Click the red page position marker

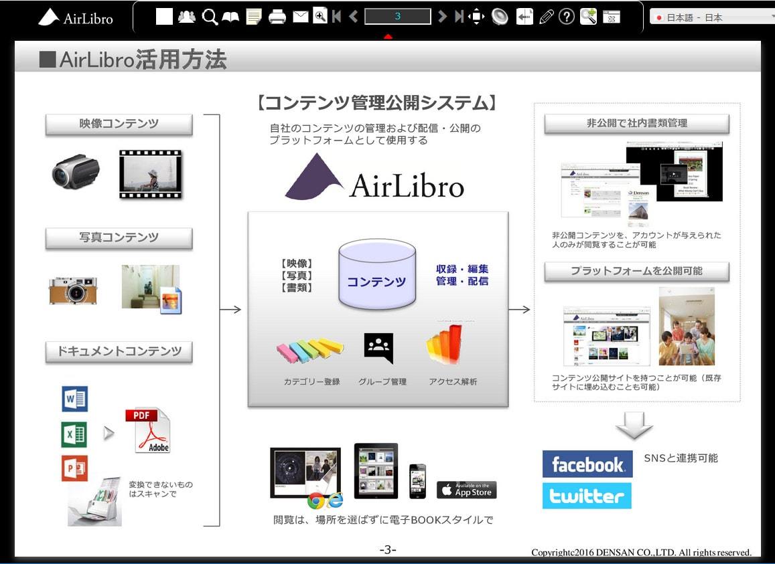(x=388, y=37)
